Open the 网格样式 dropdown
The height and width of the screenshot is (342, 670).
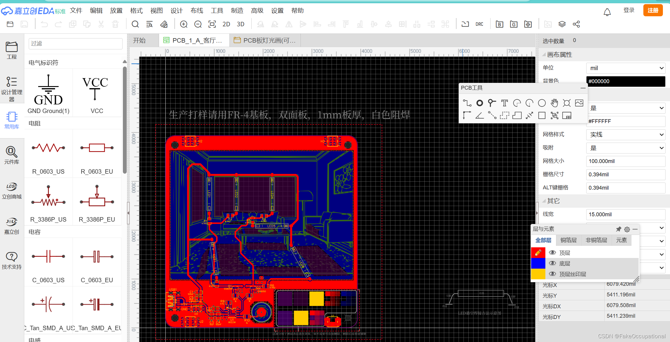(x=626, y=135)
